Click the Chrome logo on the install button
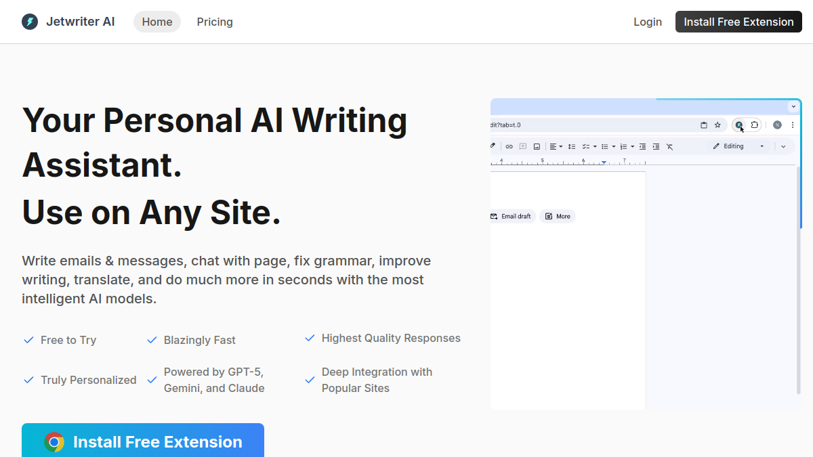813x457 pixels. point(54,442)
